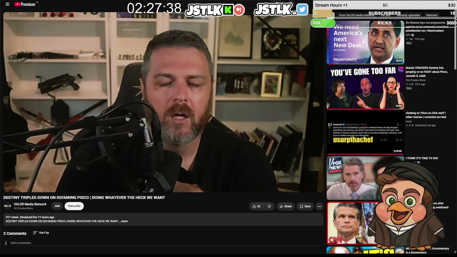The image size is (457, 257).
Task: Open VALOR Media Network channel avatar
Action: 7,206
